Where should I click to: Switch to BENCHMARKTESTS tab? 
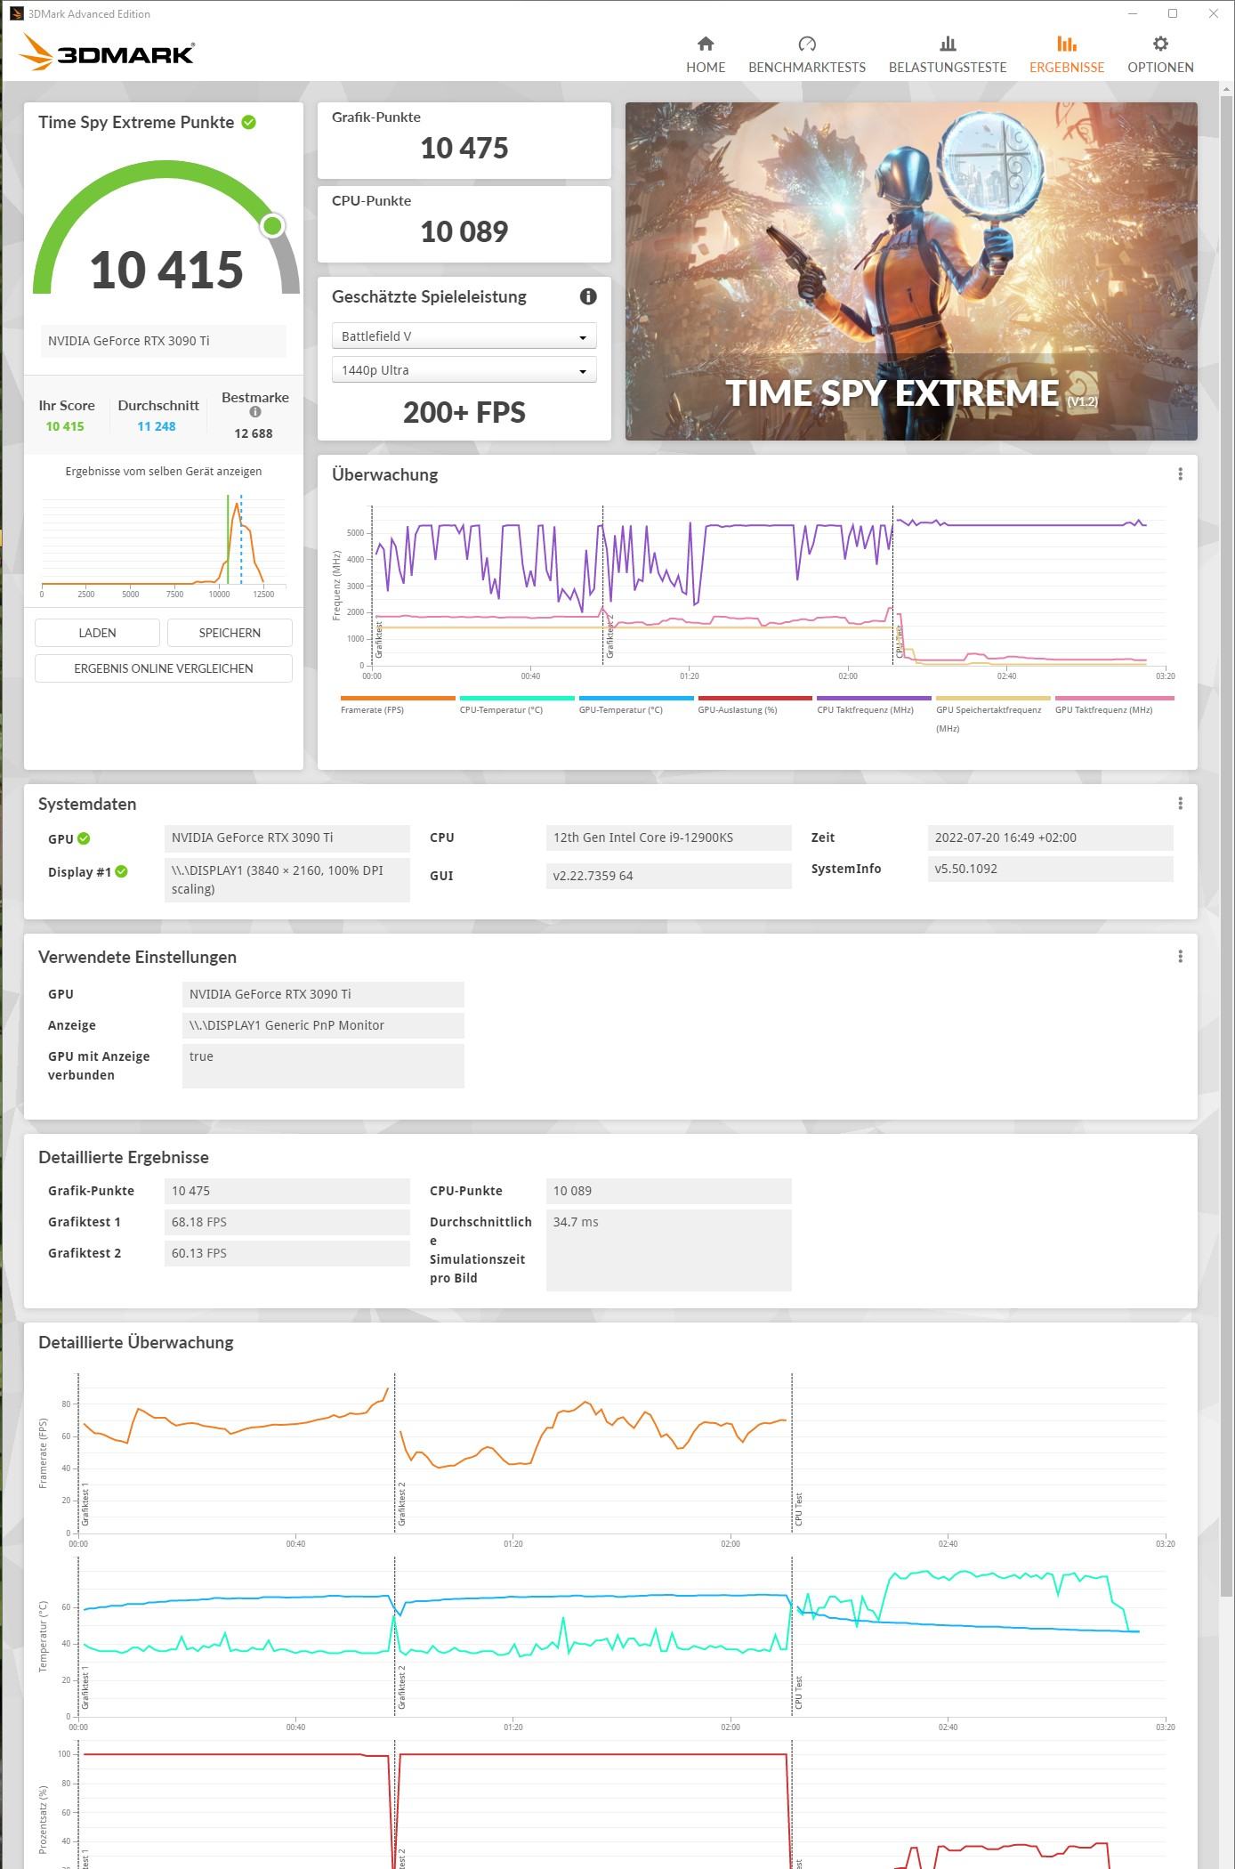point(807,55)
